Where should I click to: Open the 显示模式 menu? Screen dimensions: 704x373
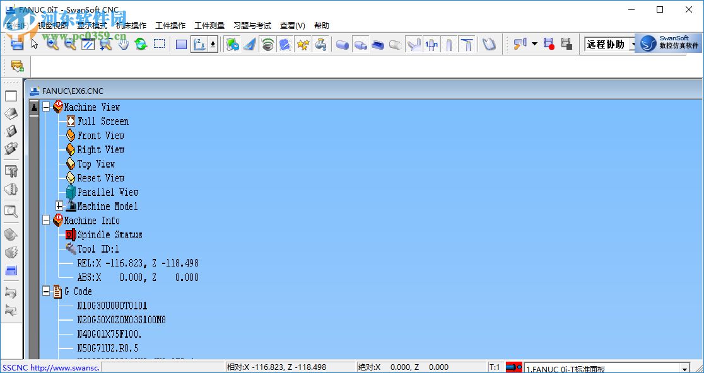pos(92,26)
